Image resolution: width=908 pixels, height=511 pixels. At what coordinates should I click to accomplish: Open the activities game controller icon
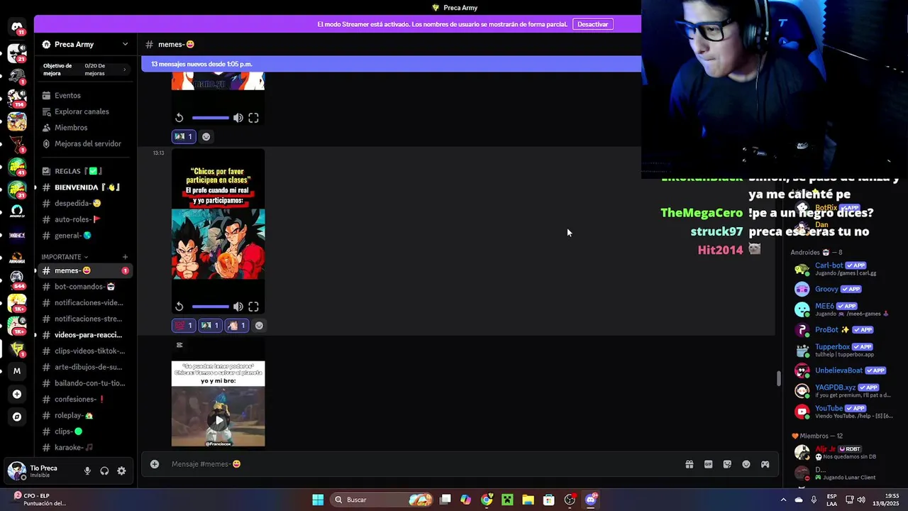[x=765, y=464]
